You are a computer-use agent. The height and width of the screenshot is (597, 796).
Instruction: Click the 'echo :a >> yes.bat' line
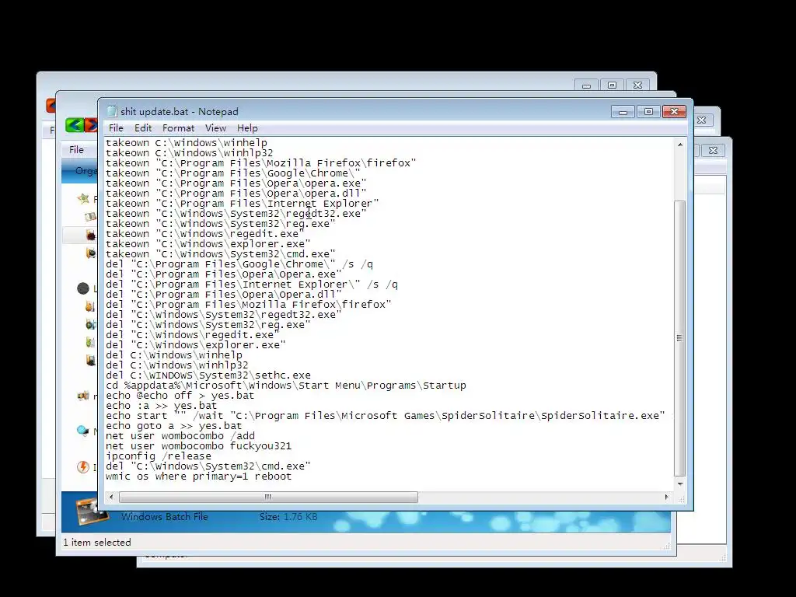point(162,406)
